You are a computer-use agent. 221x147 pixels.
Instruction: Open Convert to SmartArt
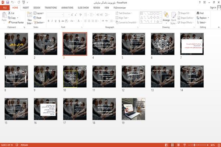[x=126, y=22]
